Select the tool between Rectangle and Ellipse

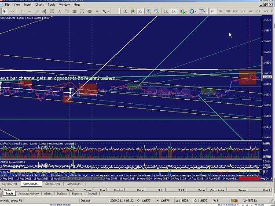[x=82, y=11]
